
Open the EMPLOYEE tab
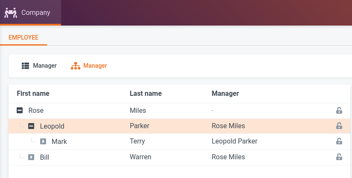coord(23,37)
